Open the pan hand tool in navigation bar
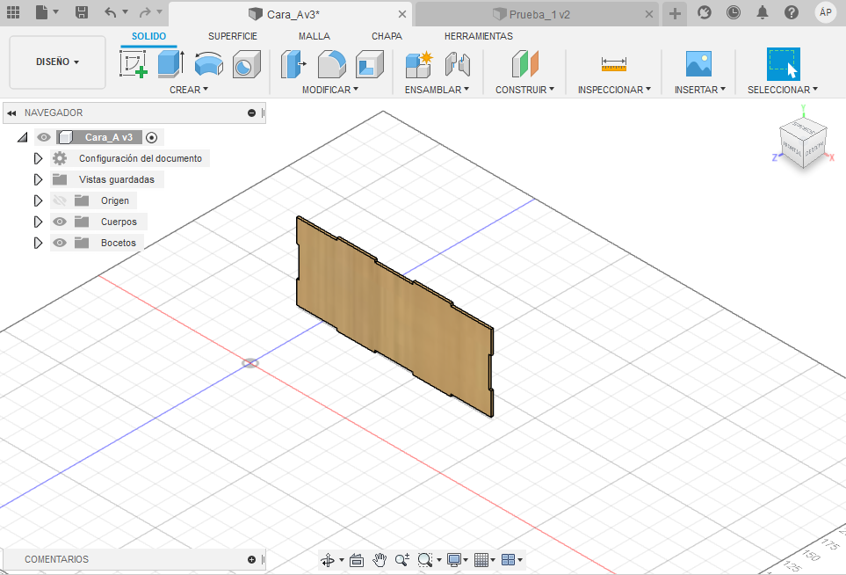The width and height of the screenshot is (846, 575). pos(380,559)
